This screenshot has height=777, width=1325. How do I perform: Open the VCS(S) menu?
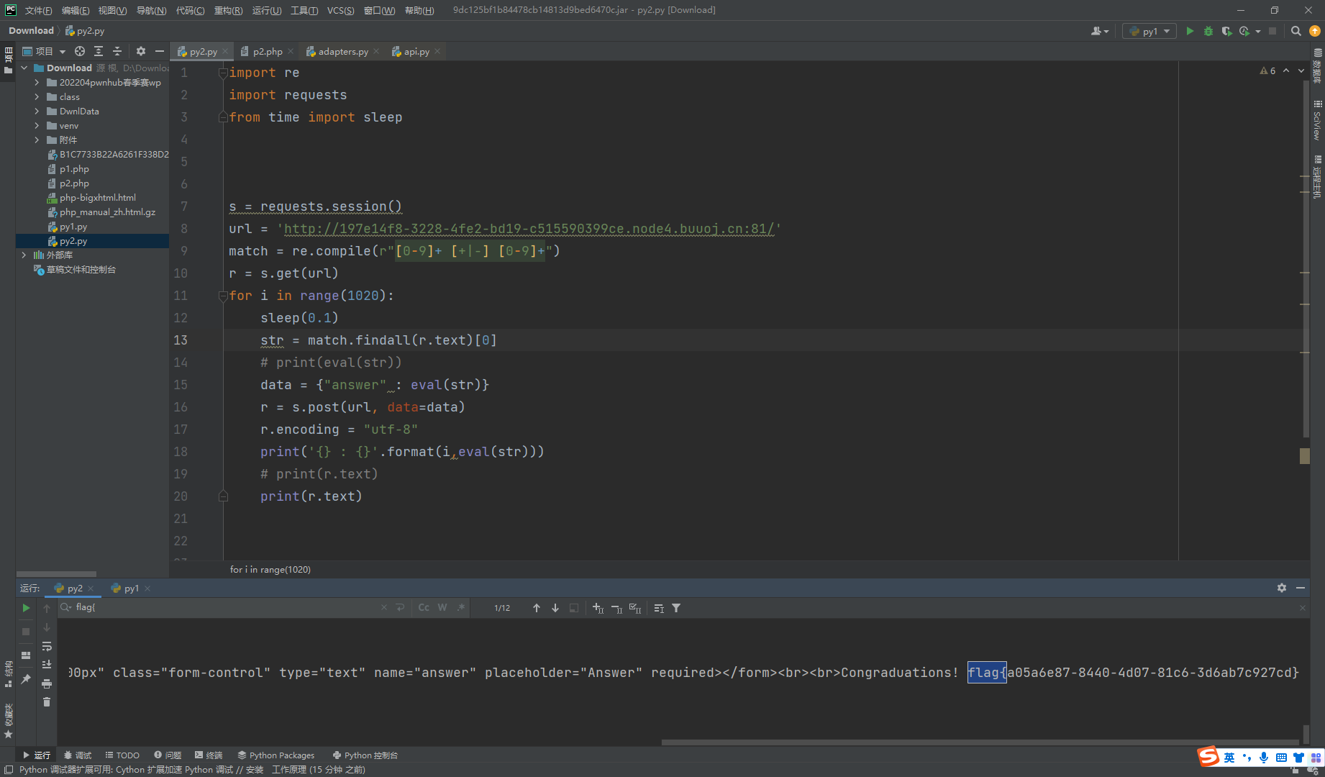point(340,10)
